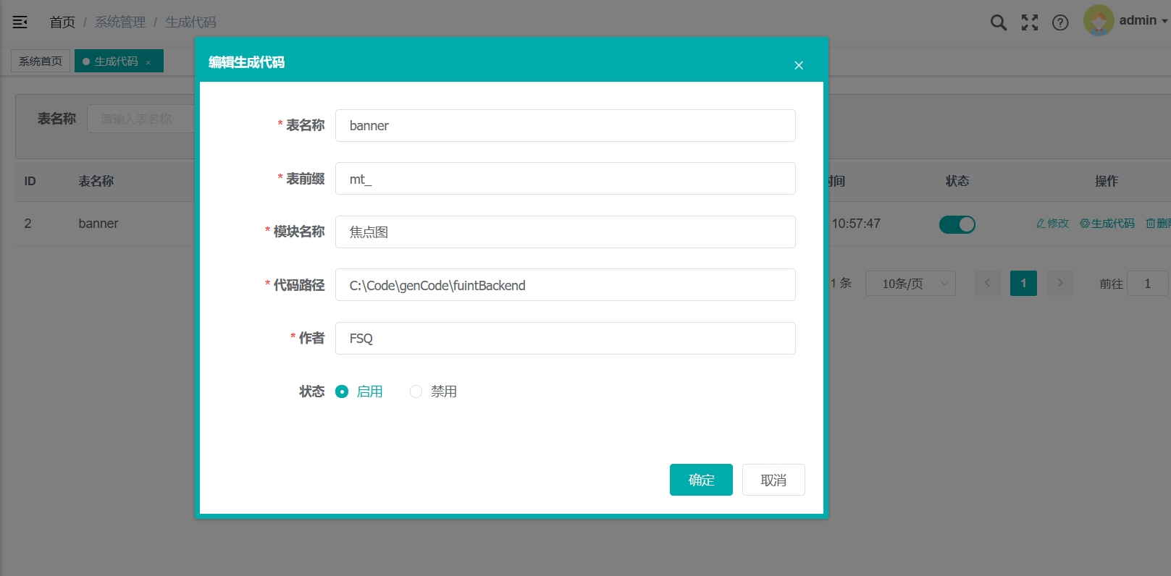Click the 生成代码 breadcrumb item
This screenshot has height=576, width=1171.
(x=190, y=22)
